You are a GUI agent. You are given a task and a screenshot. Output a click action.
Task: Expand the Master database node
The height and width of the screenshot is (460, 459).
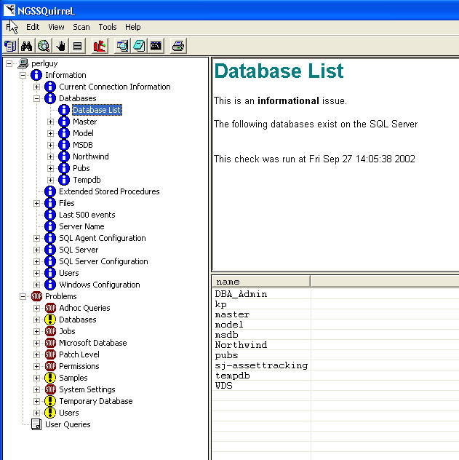click(x=50, y=122)
